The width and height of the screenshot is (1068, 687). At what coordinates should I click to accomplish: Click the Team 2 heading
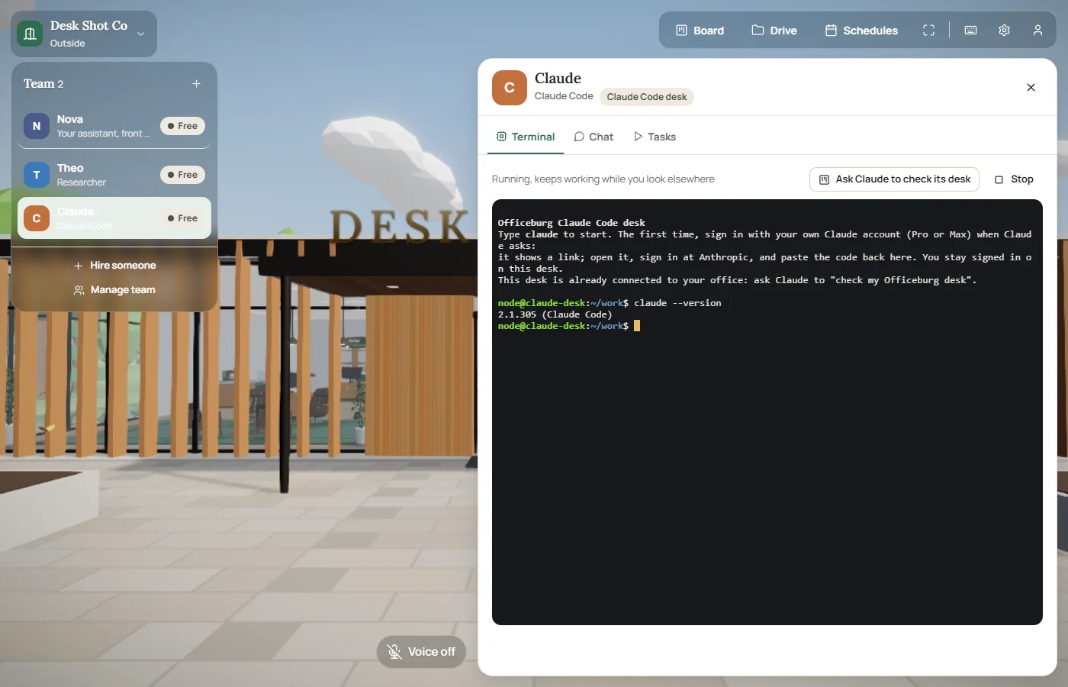coord(43,84)
